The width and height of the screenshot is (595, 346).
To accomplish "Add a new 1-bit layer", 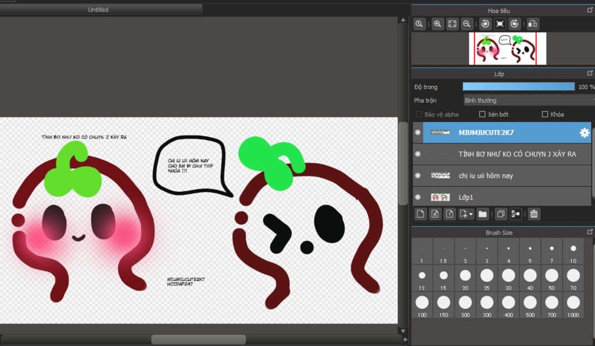I will click(450, 214).
